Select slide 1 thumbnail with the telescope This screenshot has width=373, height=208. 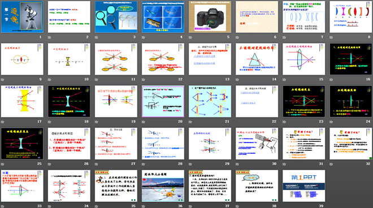tap(22, 17)
